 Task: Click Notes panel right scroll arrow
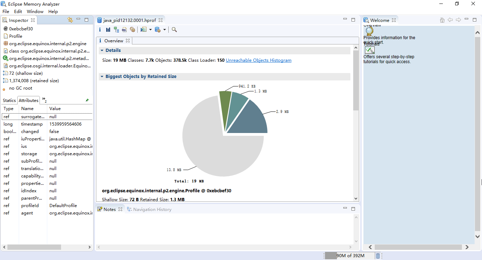click(350, 247)
